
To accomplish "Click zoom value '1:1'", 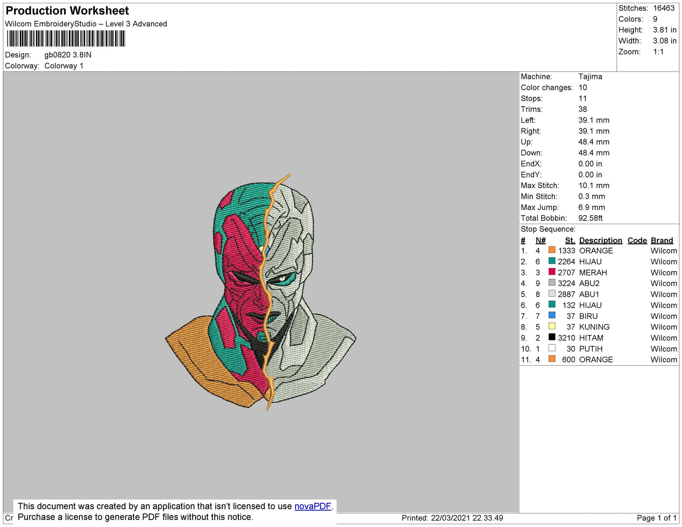I will [x=658, y=51].
